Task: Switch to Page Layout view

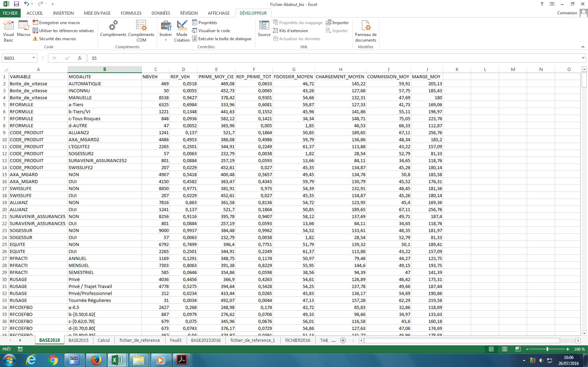Action: (505, 349)
